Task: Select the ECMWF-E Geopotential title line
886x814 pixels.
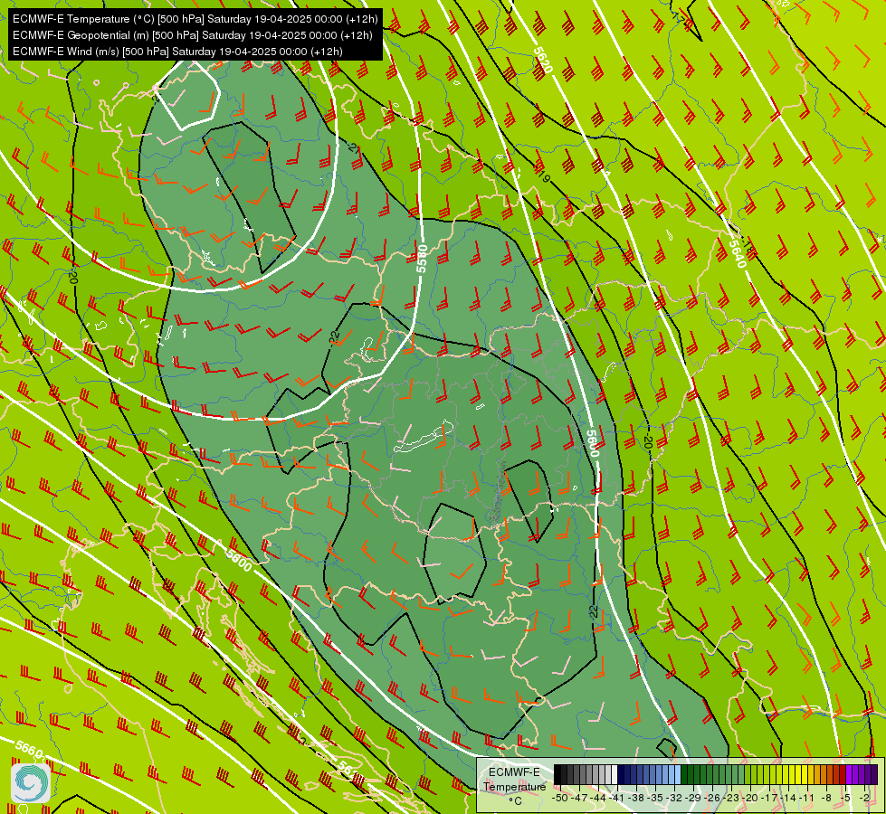Action: (192, 35)
